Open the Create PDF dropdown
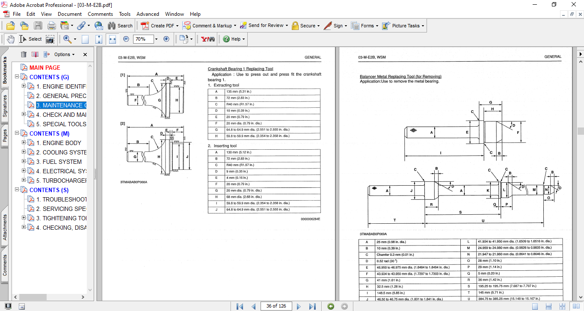 178,26
